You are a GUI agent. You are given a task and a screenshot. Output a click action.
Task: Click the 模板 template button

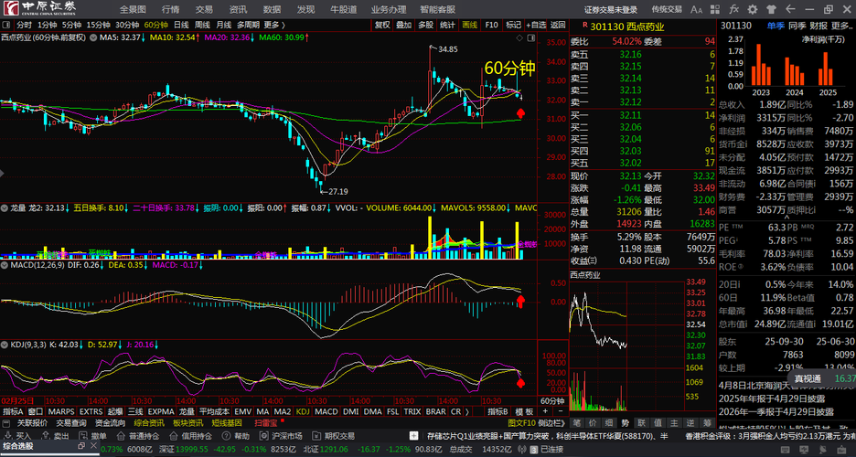click(524, 411)
